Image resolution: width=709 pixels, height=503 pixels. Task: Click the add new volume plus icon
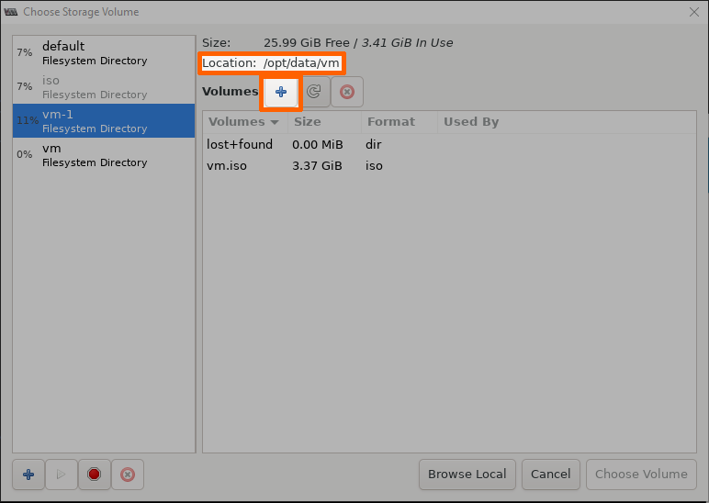point(281,92)
